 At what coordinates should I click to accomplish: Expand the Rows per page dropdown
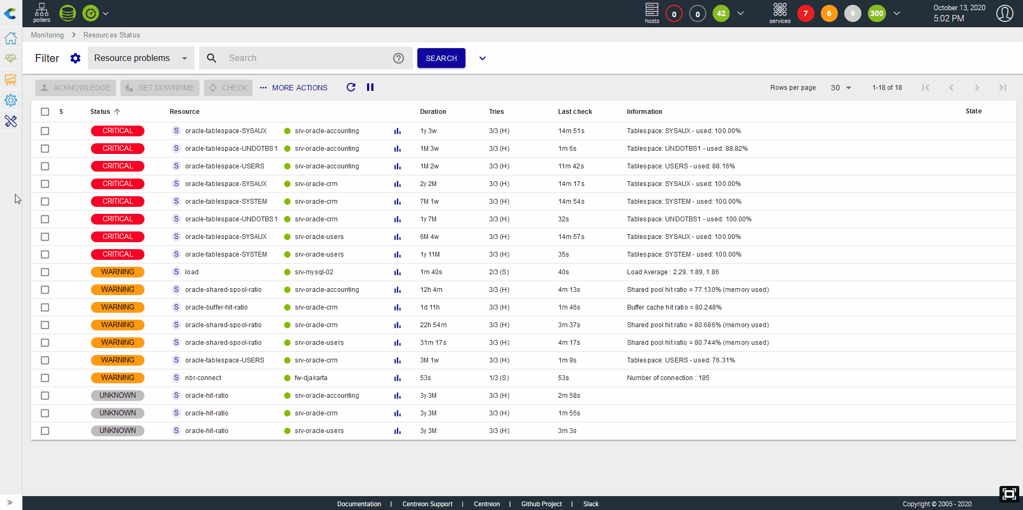[841, 88]
